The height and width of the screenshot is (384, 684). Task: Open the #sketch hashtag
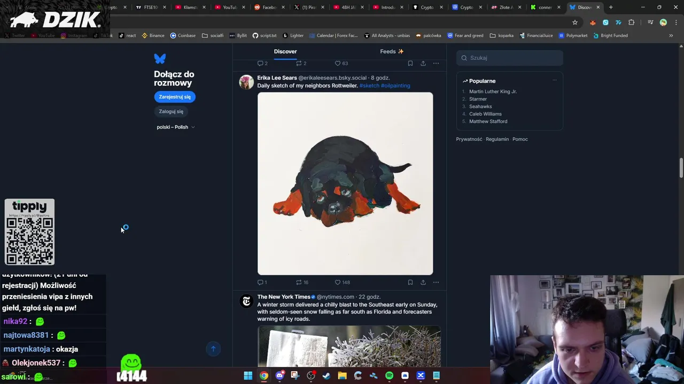click(369, 85)
